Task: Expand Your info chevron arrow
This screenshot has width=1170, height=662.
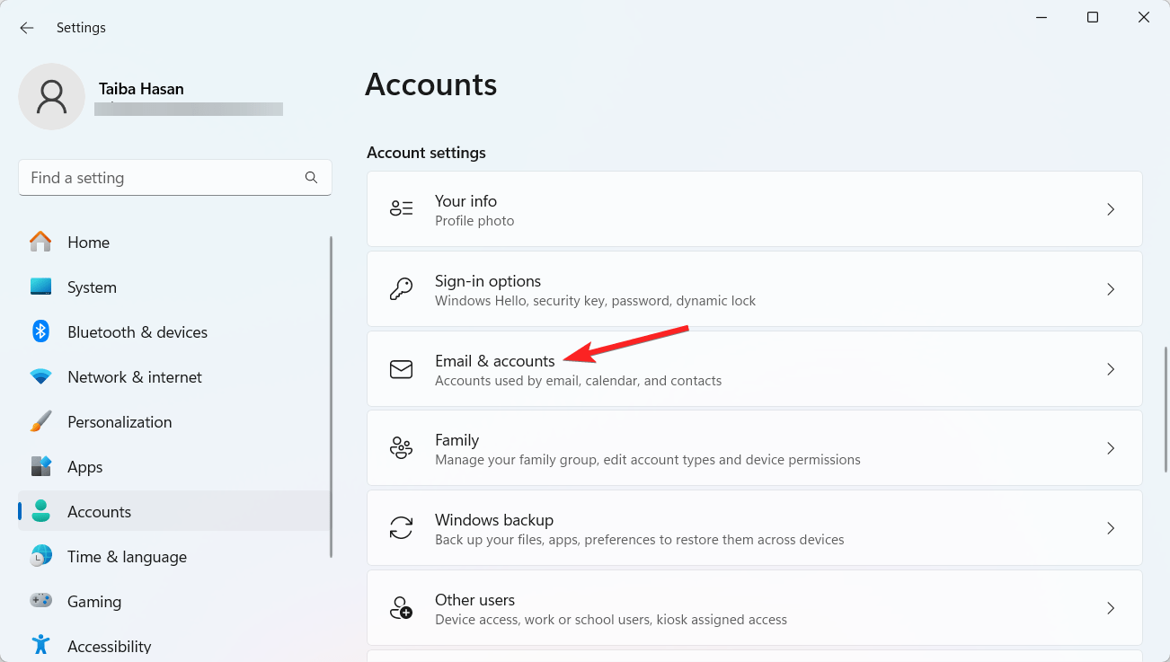Action: 1111,209
